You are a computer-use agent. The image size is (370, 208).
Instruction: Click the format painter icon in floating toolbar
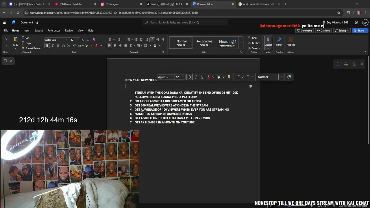229,77
